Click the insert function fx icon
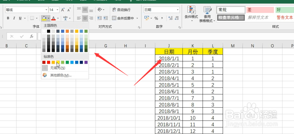Viewport: 294px width, 134px height. [x=32, y=36]
